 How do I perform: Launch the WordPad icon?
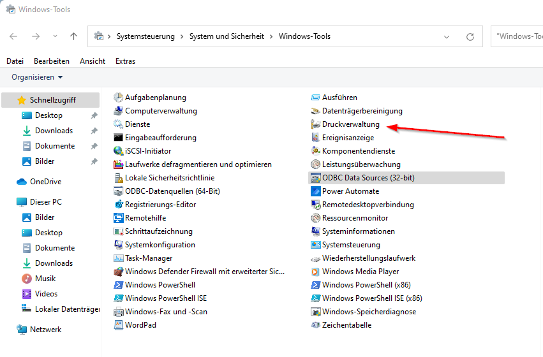[119, 325]
